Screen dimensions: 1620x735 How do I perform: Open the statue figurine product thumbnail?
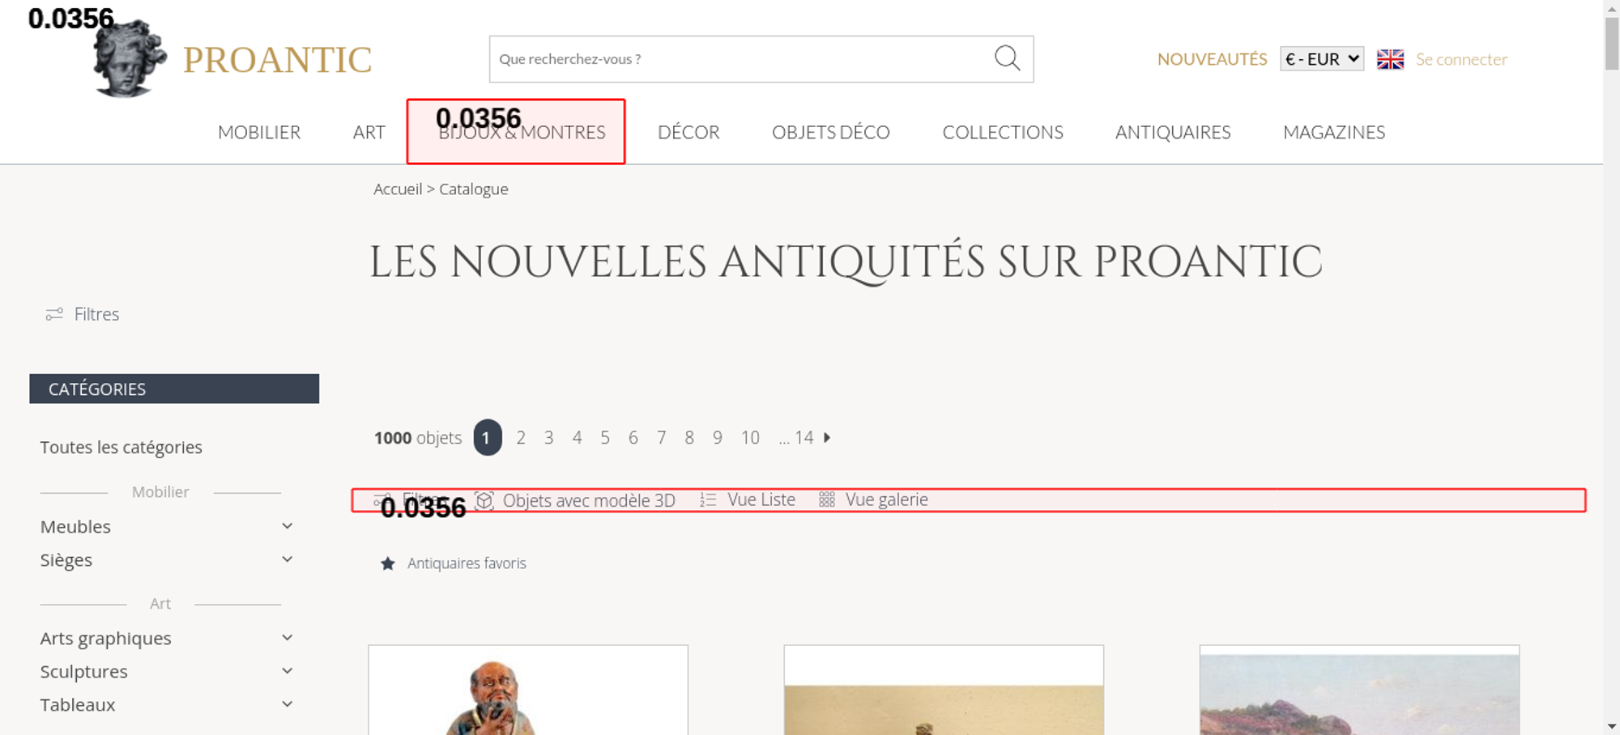pos(528,690)
